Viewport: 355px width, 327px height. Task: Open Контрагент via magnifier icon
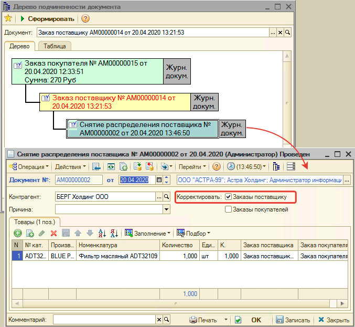pos(166,197)
